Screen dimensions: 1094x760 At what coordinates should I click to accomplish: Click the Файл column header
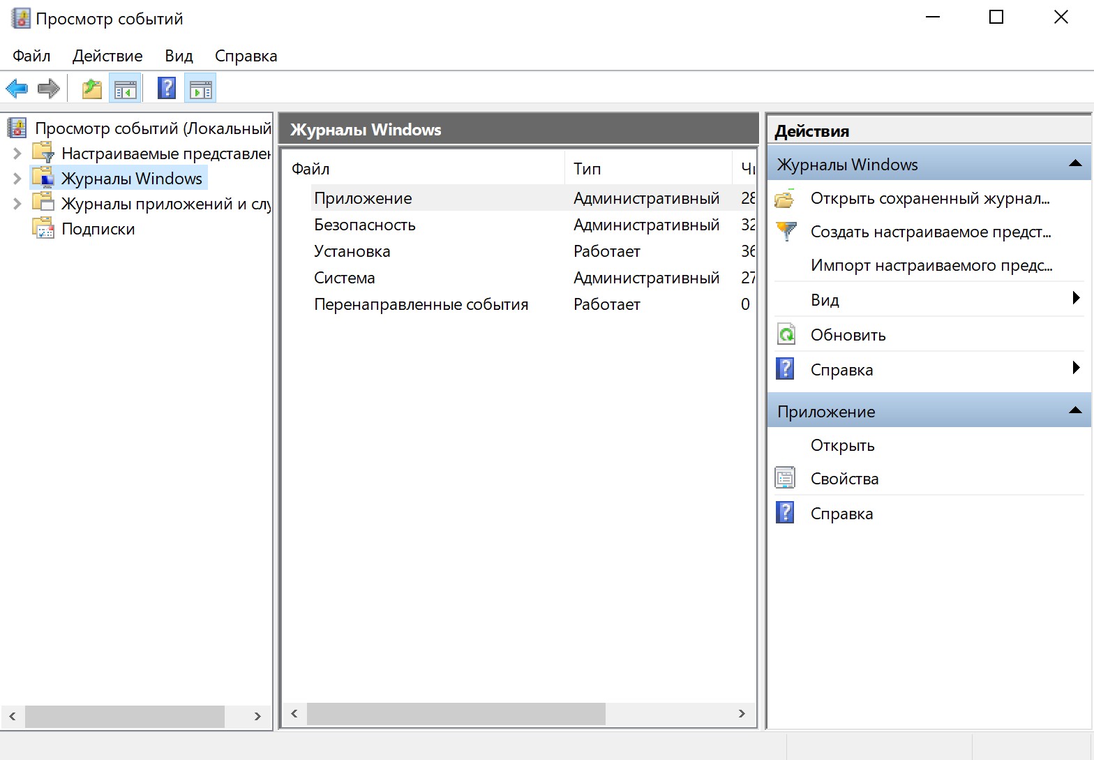pyautogui.click(x=424, y=168)
